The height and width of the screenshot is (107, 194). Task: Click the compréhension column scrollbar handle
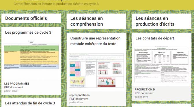point(128,41)
